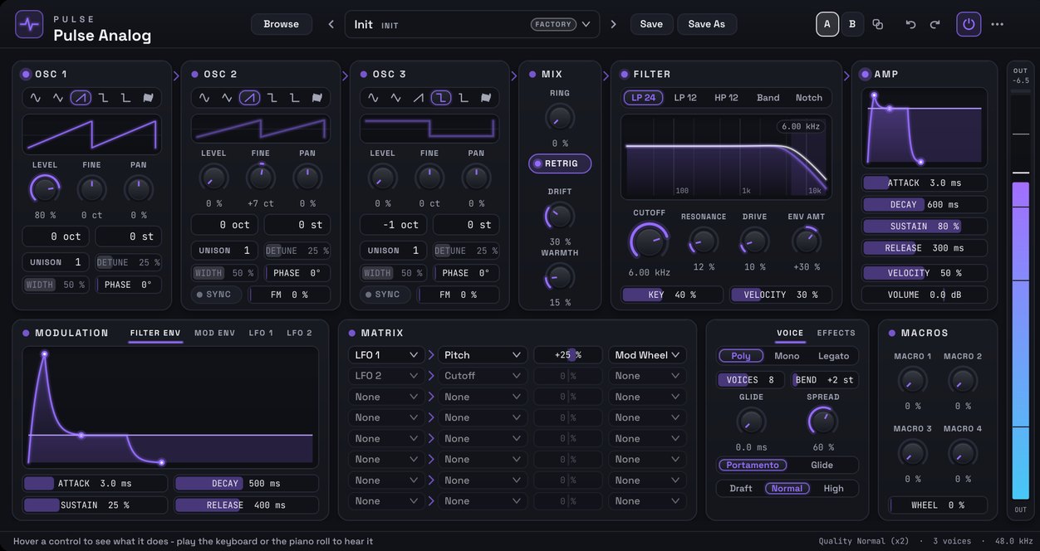Toggle the RETRIG switch in MIX
The image size is (1040, 551).
(560, 163)
